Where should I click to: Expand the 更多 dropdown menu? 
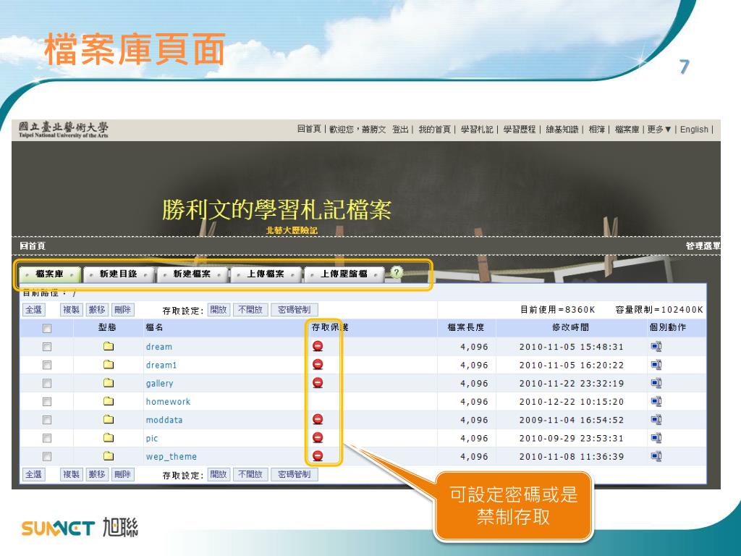[x=659, y=130]
